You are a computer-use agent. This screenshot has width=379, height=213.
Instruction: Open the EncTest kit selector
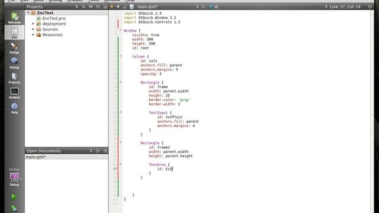[x=14, y=177]
